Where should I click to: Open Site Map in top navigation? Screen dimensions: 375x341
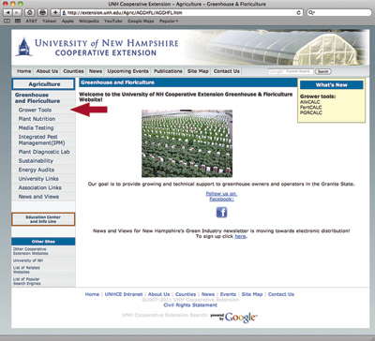click(198, 71)
